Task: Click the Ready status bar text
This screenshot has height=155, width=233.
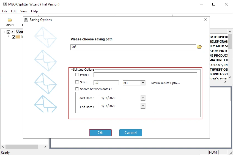Action: point(5,153)
